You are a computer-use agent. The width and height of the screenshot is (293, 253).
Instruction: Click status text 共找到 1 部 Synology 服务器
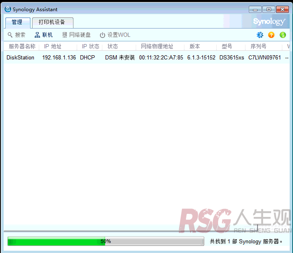(x=246, y=241)
